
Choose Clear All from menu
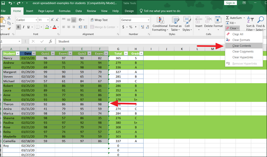[244, 34]
